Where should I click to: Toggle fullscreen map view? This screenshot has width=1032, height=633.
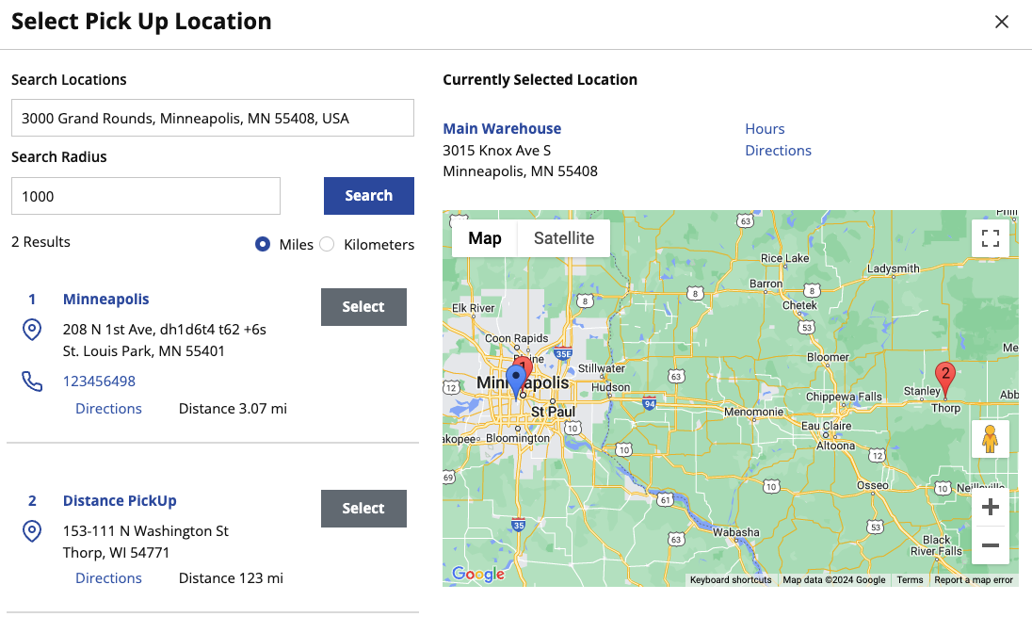click(990, 238)
